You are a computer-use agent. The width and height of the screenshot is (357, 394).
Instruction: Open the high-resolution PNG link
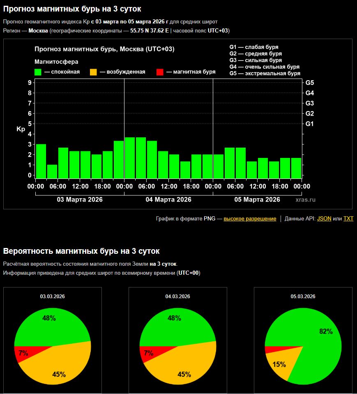250,219
